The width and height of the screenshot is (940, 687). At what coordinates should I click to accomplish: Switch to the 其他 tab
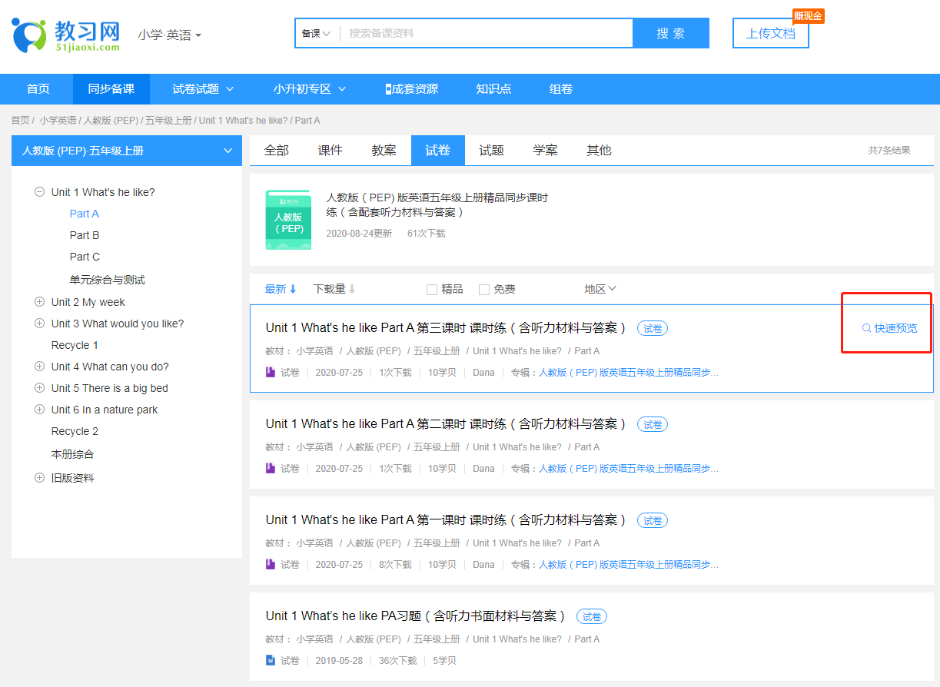[x=600, y=151]
